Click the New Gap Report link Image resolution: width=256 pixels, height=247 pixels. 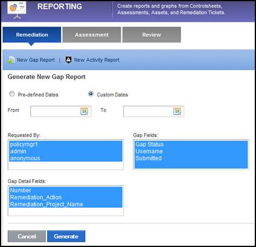[x=36, y=60]
